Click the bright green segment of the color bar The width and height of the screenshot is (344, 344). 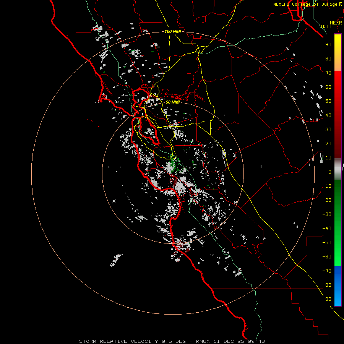click(338, 248)
